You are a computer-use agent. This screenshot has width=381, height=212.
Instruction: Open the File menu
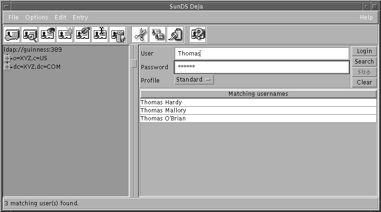[13, 18]
